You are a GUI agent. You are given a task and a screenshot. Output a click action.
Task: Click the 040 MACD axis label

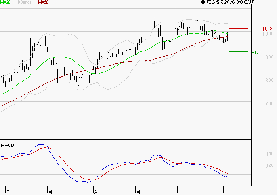[x=269, y=154]
